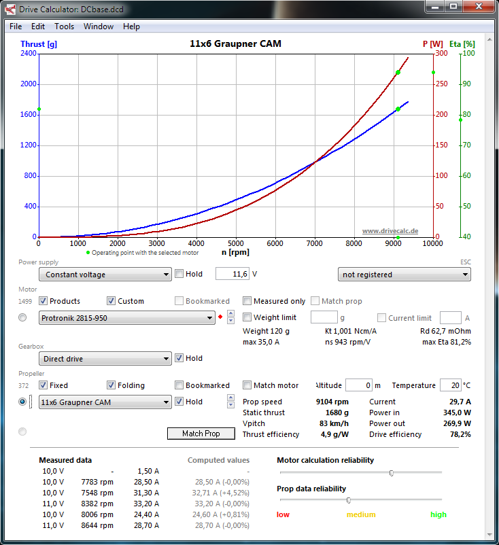Open the Direct drive gearbox dropdown

pos(105,359)
